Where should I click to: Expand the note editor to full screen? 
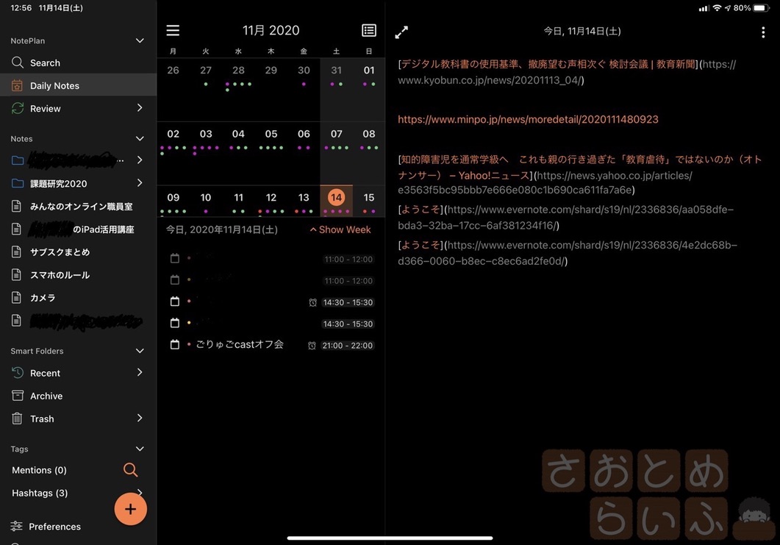click(401, 32)
